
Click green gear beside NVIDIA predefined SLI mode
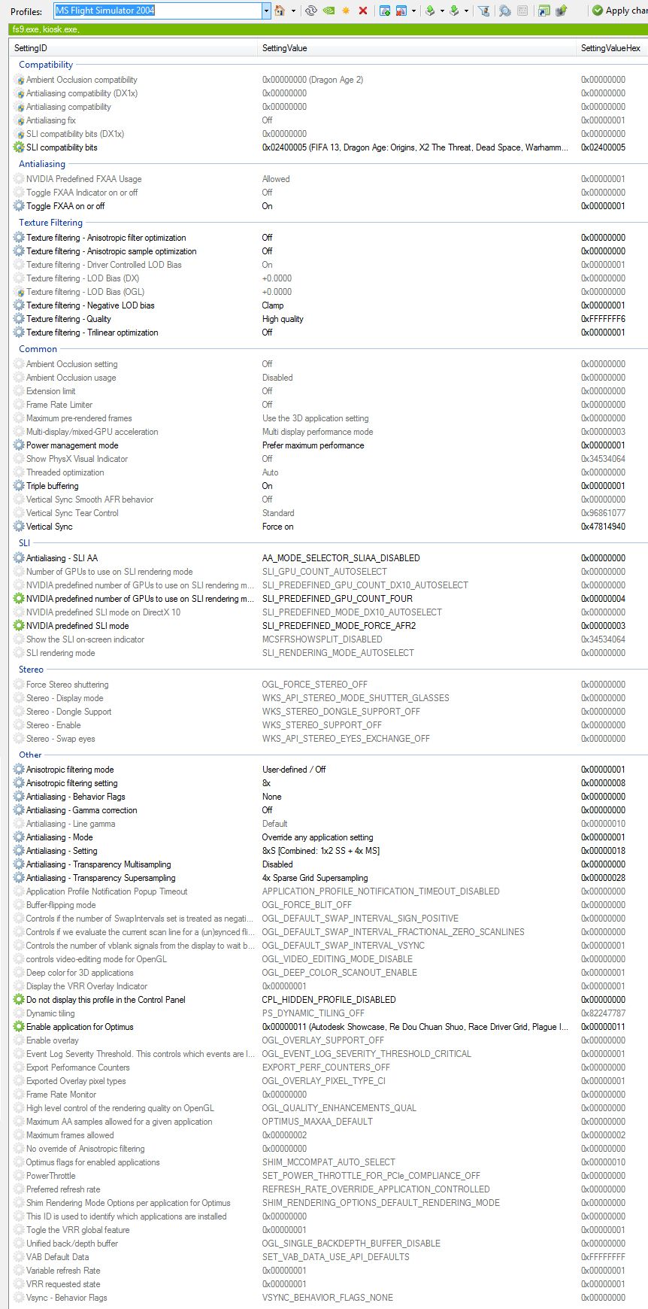pos(19,626)
